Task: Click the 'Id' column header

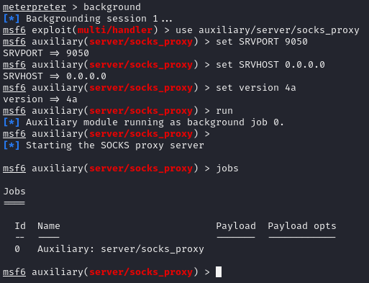Action: coord(20,226)
